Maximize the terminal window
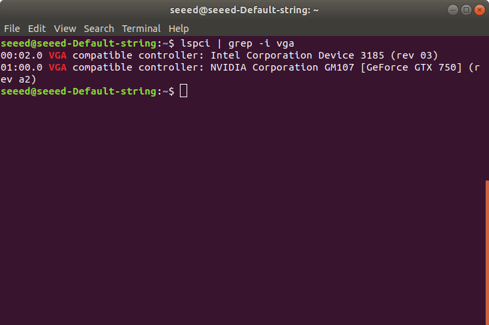 tap(466, 10)
